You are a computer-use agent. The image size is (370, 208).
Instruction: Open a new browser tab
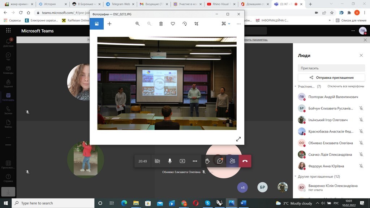pyautogui.click(x=310, y=4)
